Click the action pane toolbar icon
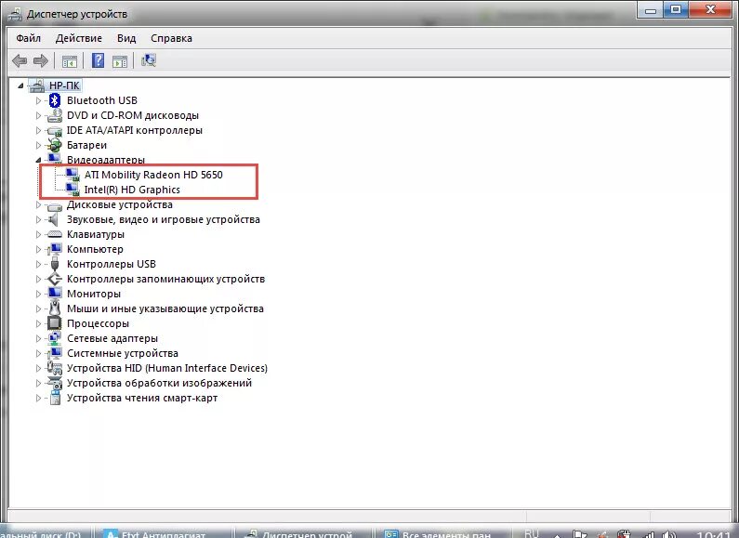Image resolution: width=739 pixels, height=538 pixels. pyautogui.click(x=120, y=61)
